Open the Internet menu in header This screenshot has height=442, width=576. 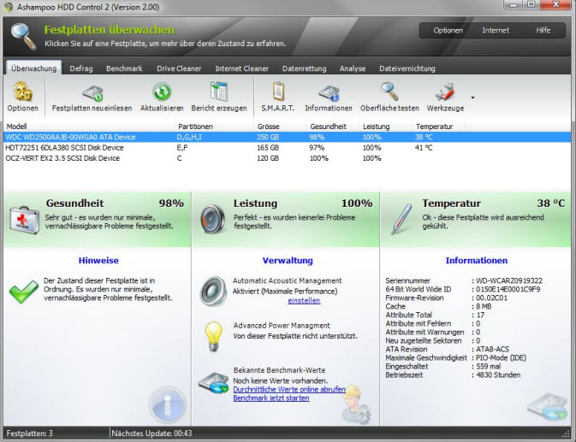(x=496, y=31)
